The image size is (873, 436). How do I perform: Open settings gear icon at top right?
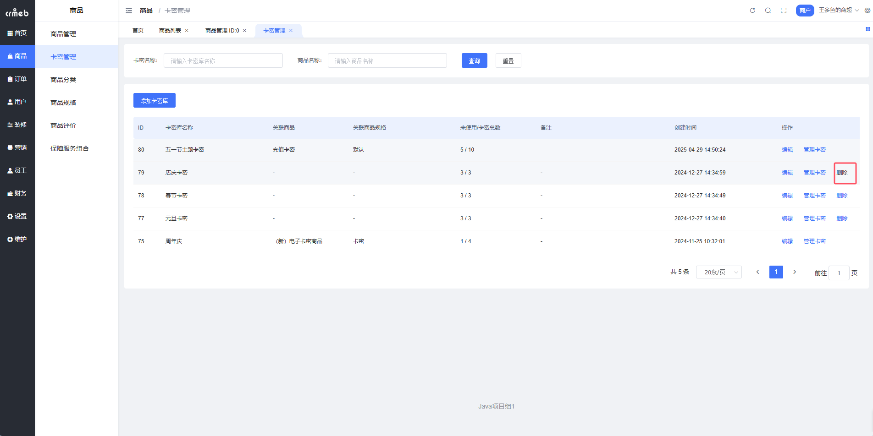coord(867,11)
